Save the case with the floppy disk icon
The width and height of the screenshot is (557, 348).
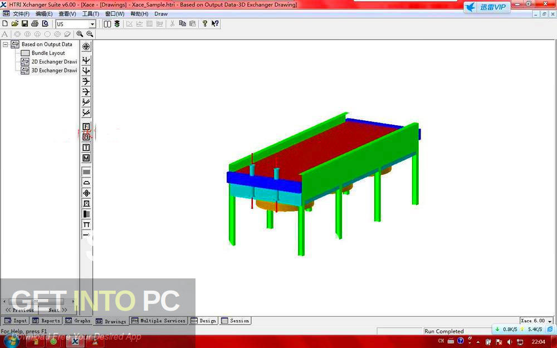(25, 24)
